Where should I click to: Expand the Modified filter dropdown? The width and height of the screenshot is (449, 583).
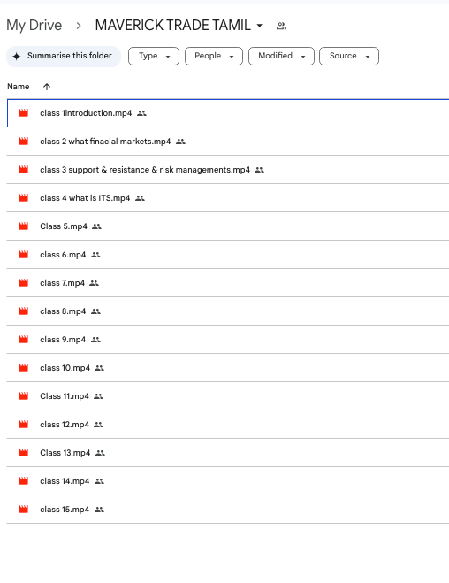point(281,56)
